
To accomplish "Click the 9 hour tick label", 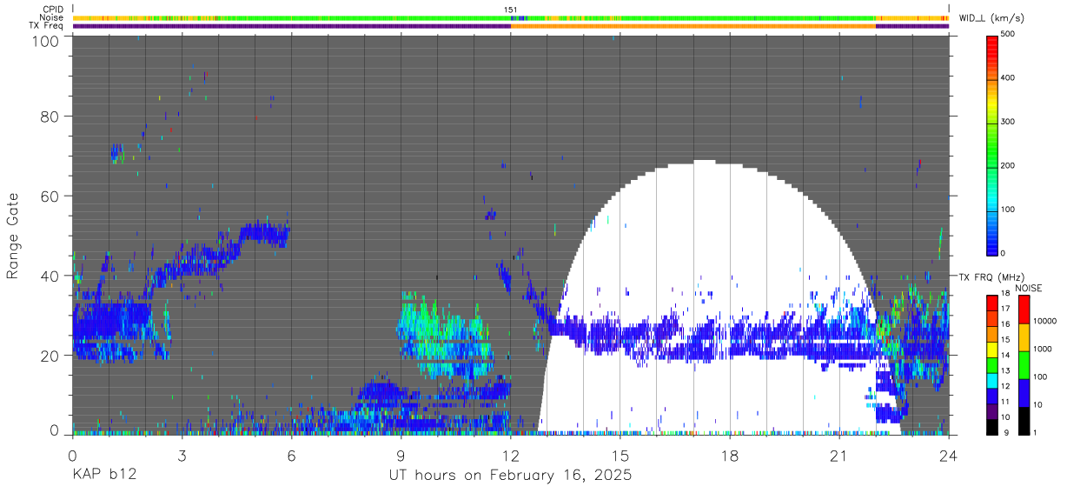I will 401,455.
